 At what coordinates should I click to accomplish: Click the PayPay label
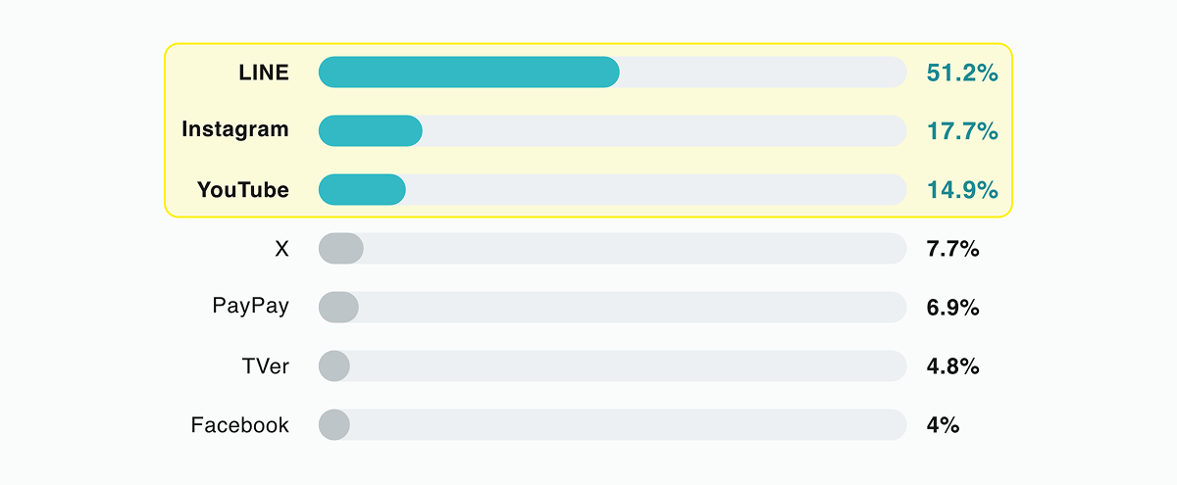click(x=251, y=306)
